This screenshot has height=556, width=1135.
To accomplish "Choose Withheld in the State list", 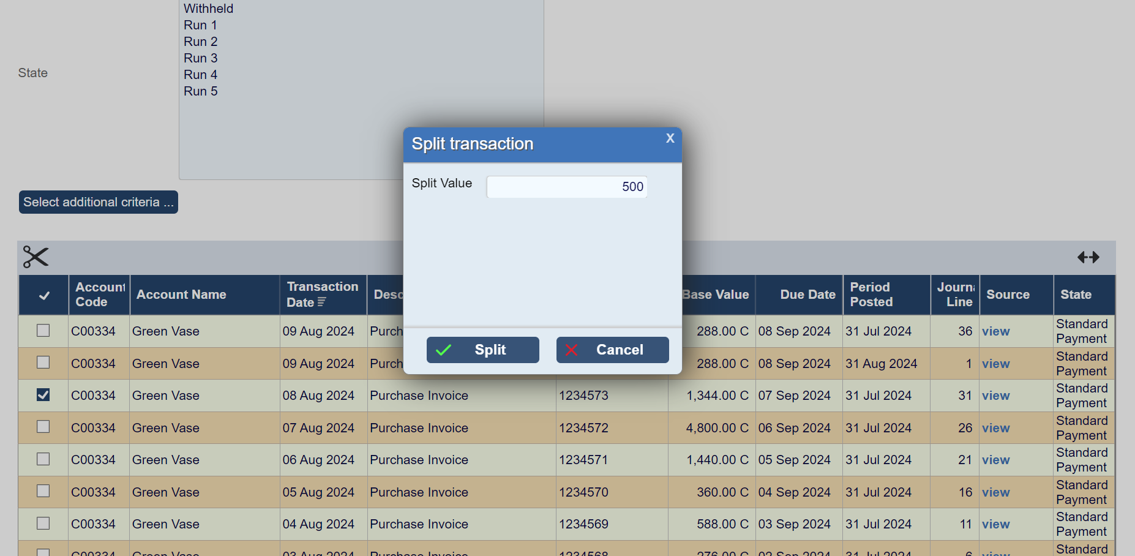I will [208, 9].
